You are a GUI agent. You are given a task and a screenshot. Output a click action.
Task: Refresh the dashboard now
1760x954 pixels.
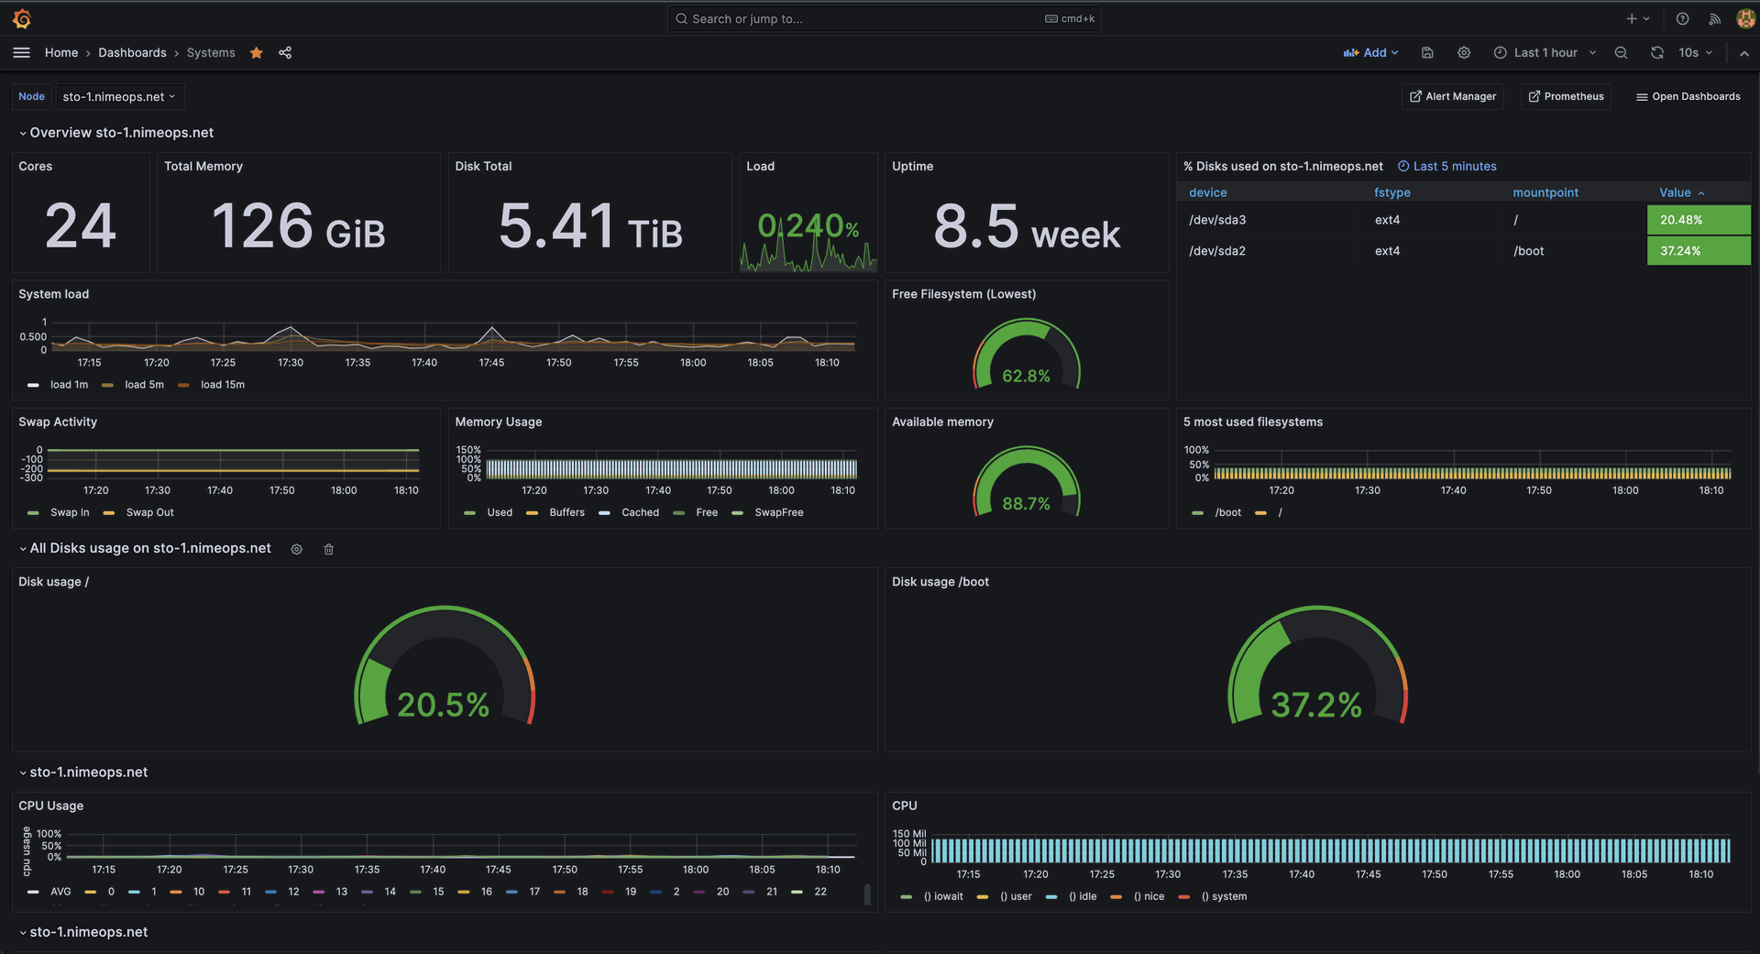(1656, 53)
